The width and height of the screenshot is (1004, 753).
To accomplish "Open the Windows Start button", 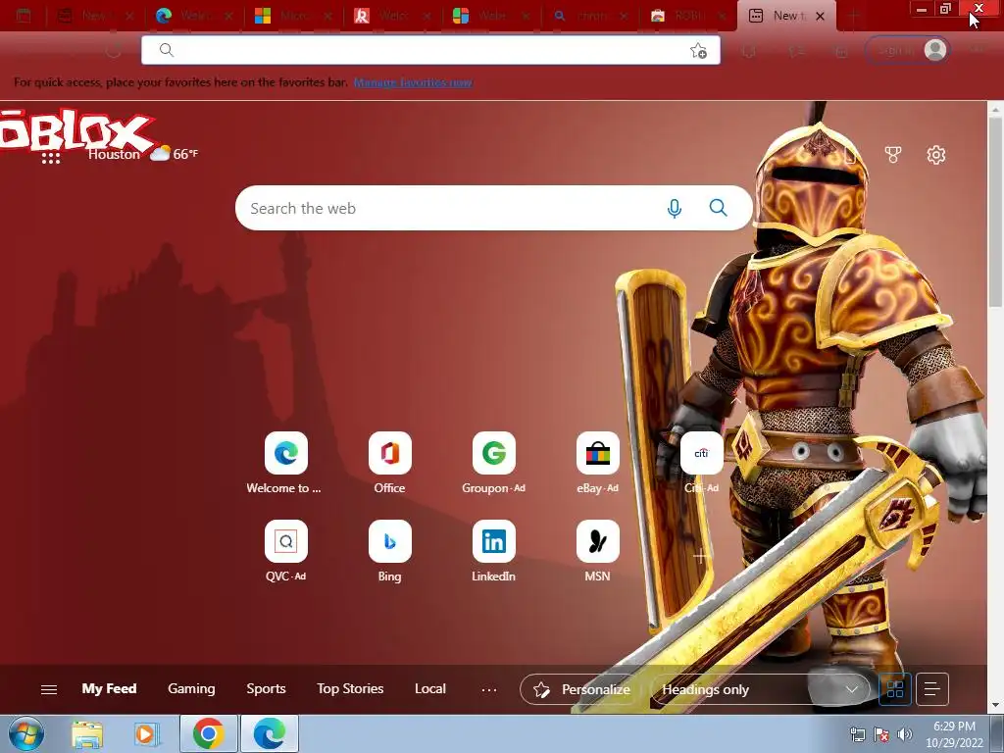I will coord(26,733).
